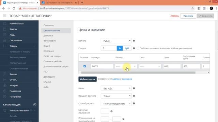Click the Сохранить button
Screen dimensions: 218x122
[205, 16]
